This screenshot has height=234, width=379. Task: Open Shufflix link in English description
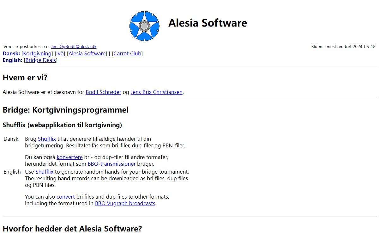click(44, 172)
